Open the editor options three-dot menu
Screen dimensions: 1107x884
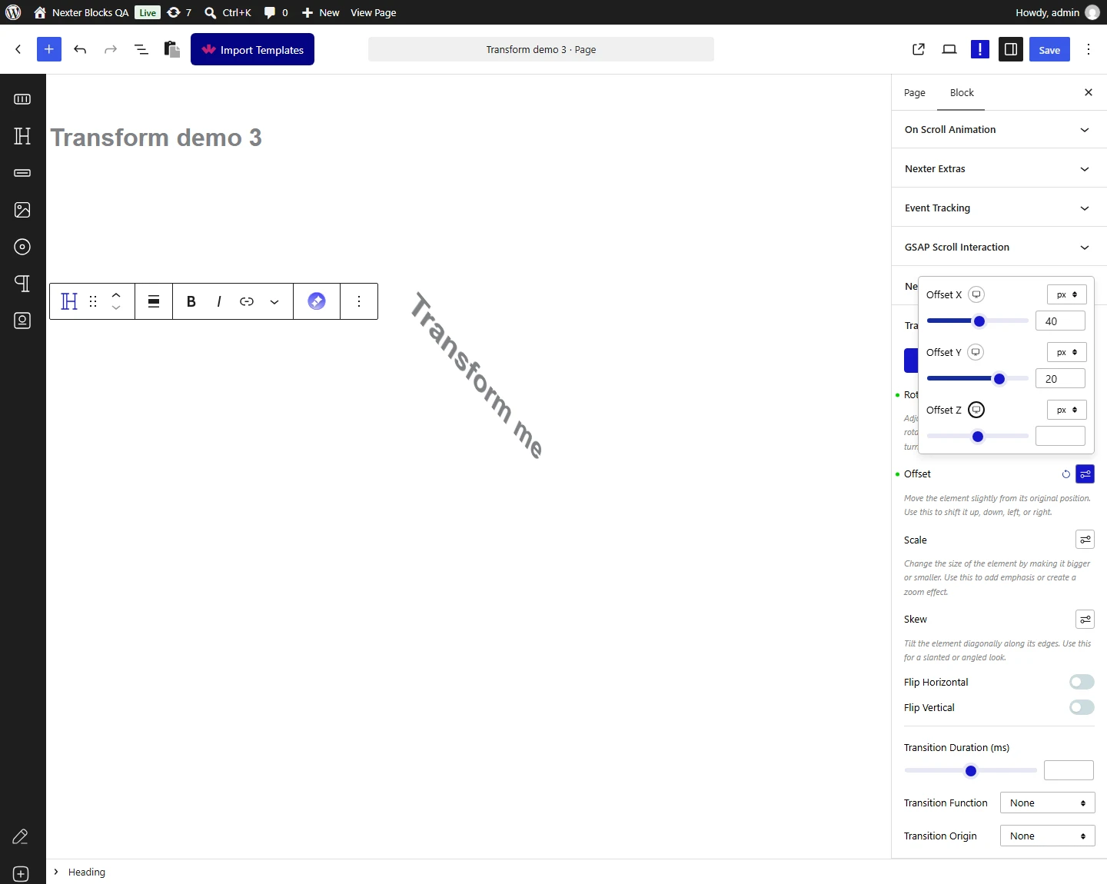coord(1089,49)
